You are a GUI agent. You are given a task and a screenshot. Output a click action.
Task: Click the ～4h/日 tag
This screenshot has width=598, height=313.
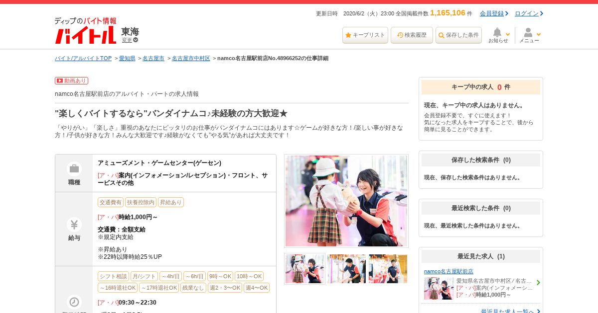(170, 276)
